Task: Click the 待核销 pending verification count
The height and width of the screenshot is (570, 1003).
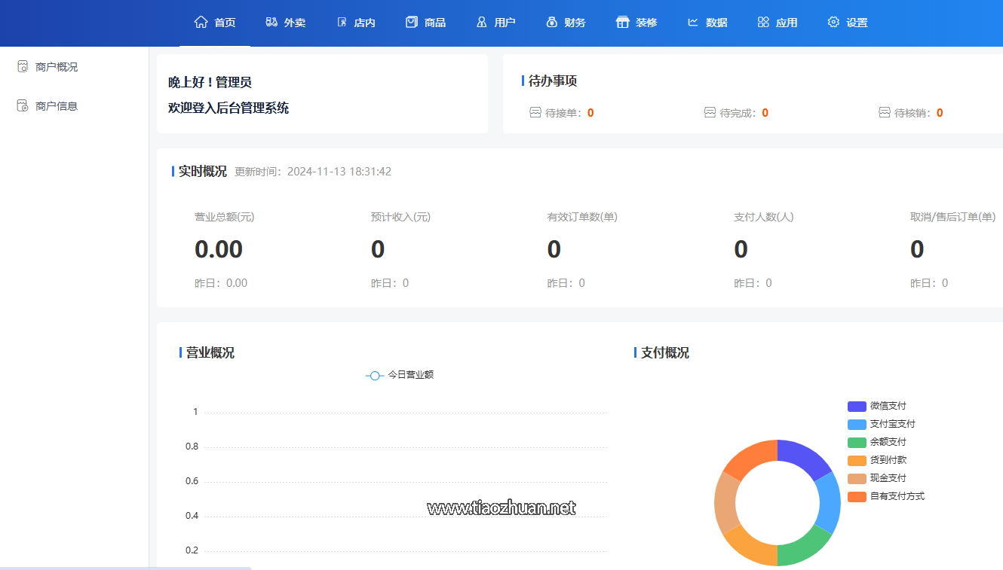Action: [x=940, y=113]
